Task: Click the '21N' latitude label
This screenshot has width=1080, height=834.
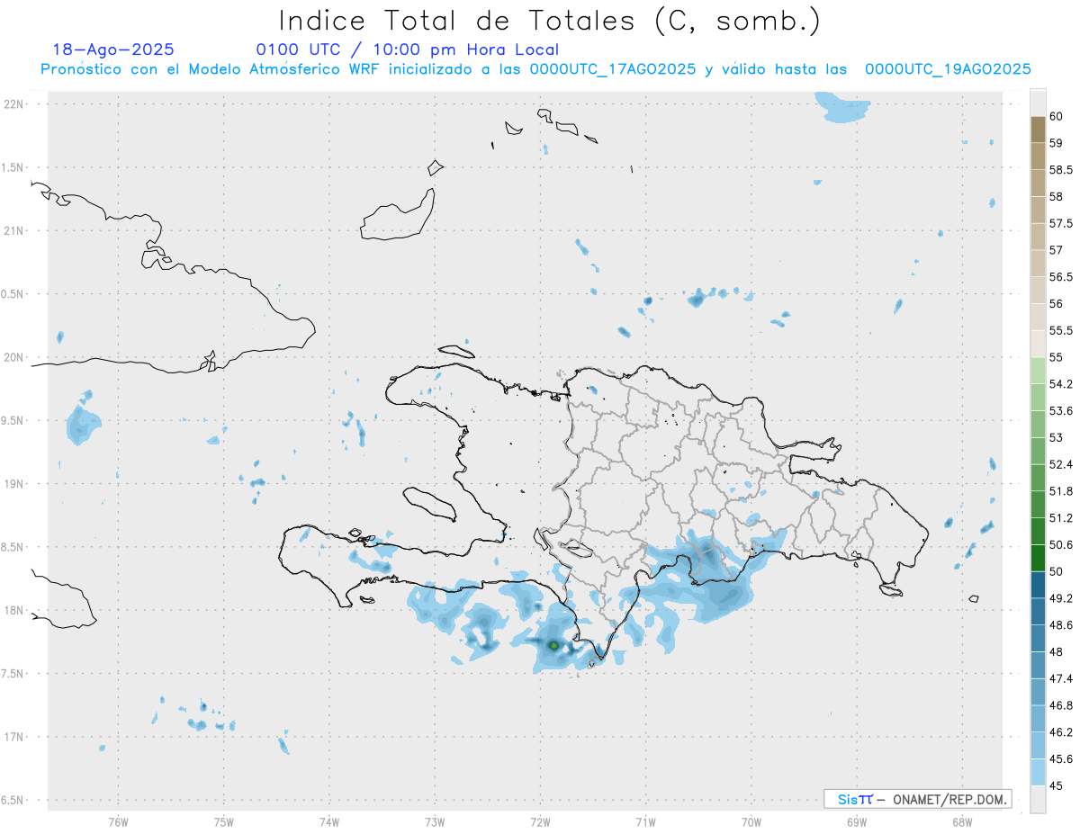Action: point(15,230)
